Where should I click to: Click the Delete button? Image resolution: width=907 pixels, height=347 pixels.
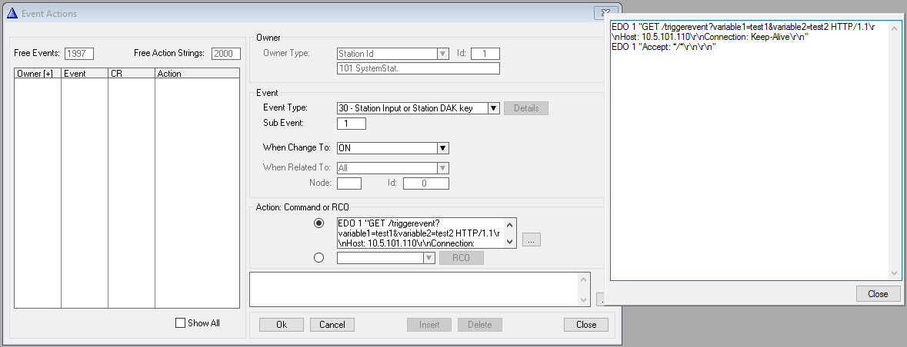479,325
